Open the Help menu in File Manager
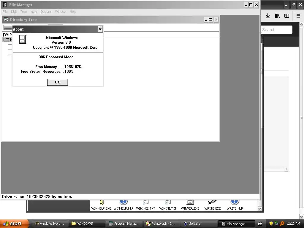The height and width of the screenshot is (228, 304). point(73,12)
